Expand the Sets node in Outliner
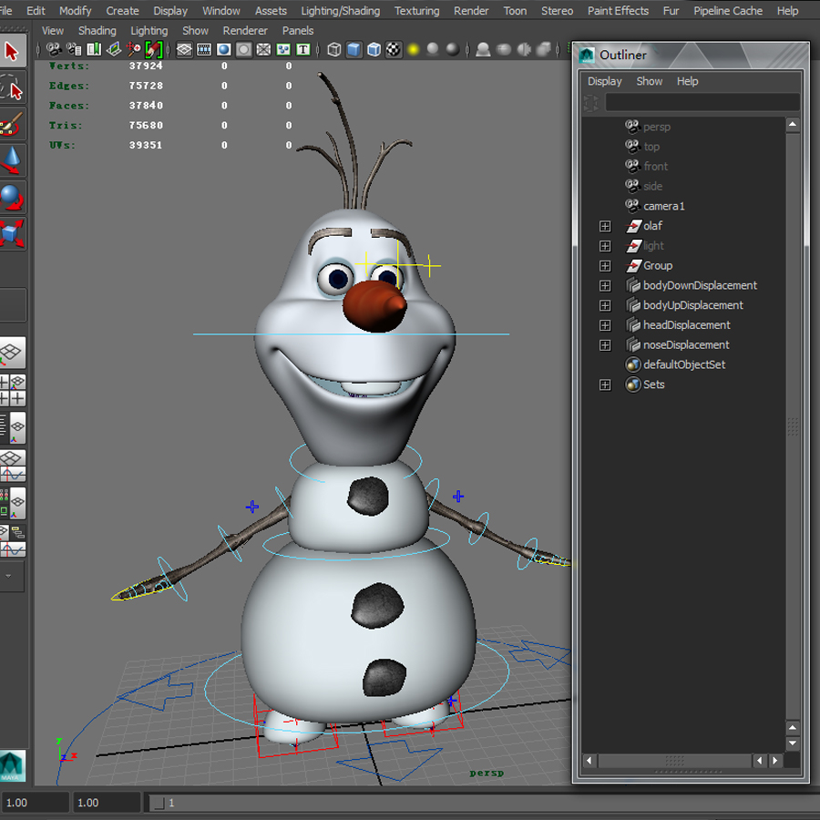 click(x=605, y=384)
